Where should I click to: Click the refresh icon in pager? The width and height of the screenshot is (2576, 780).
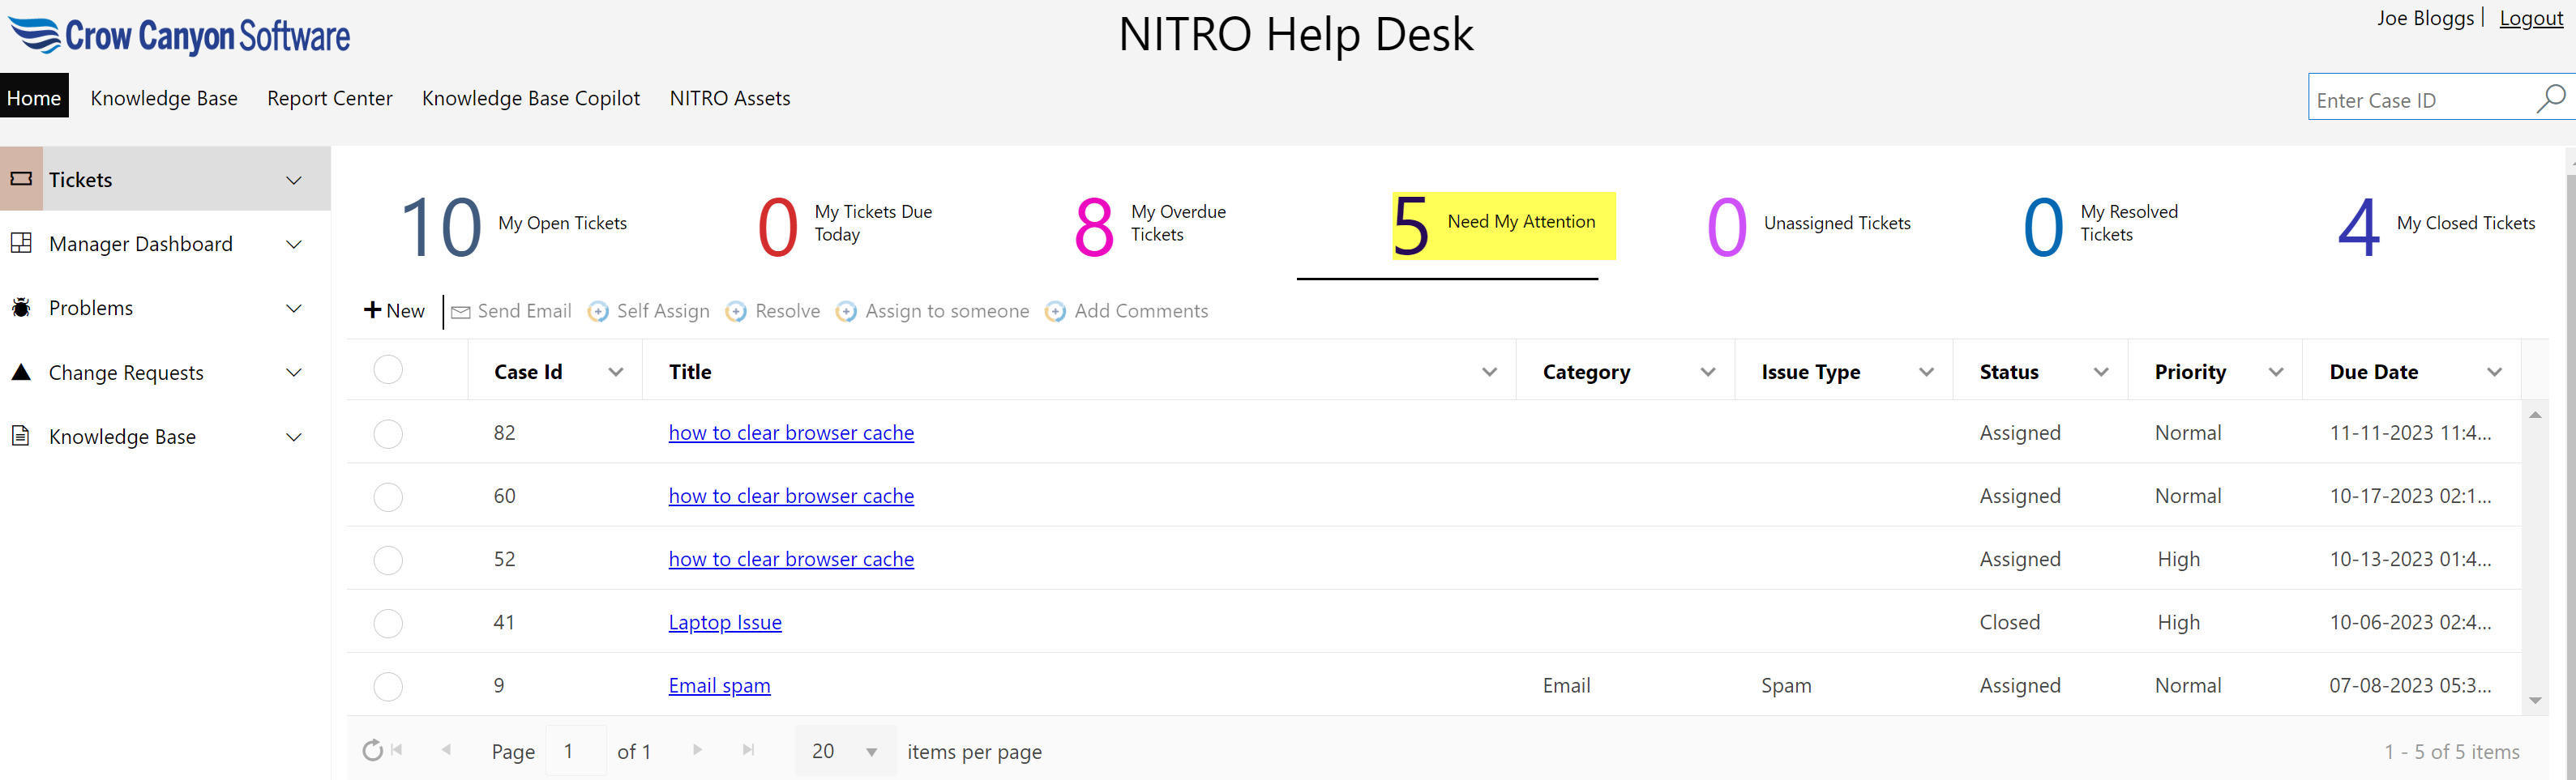[372, 751]
